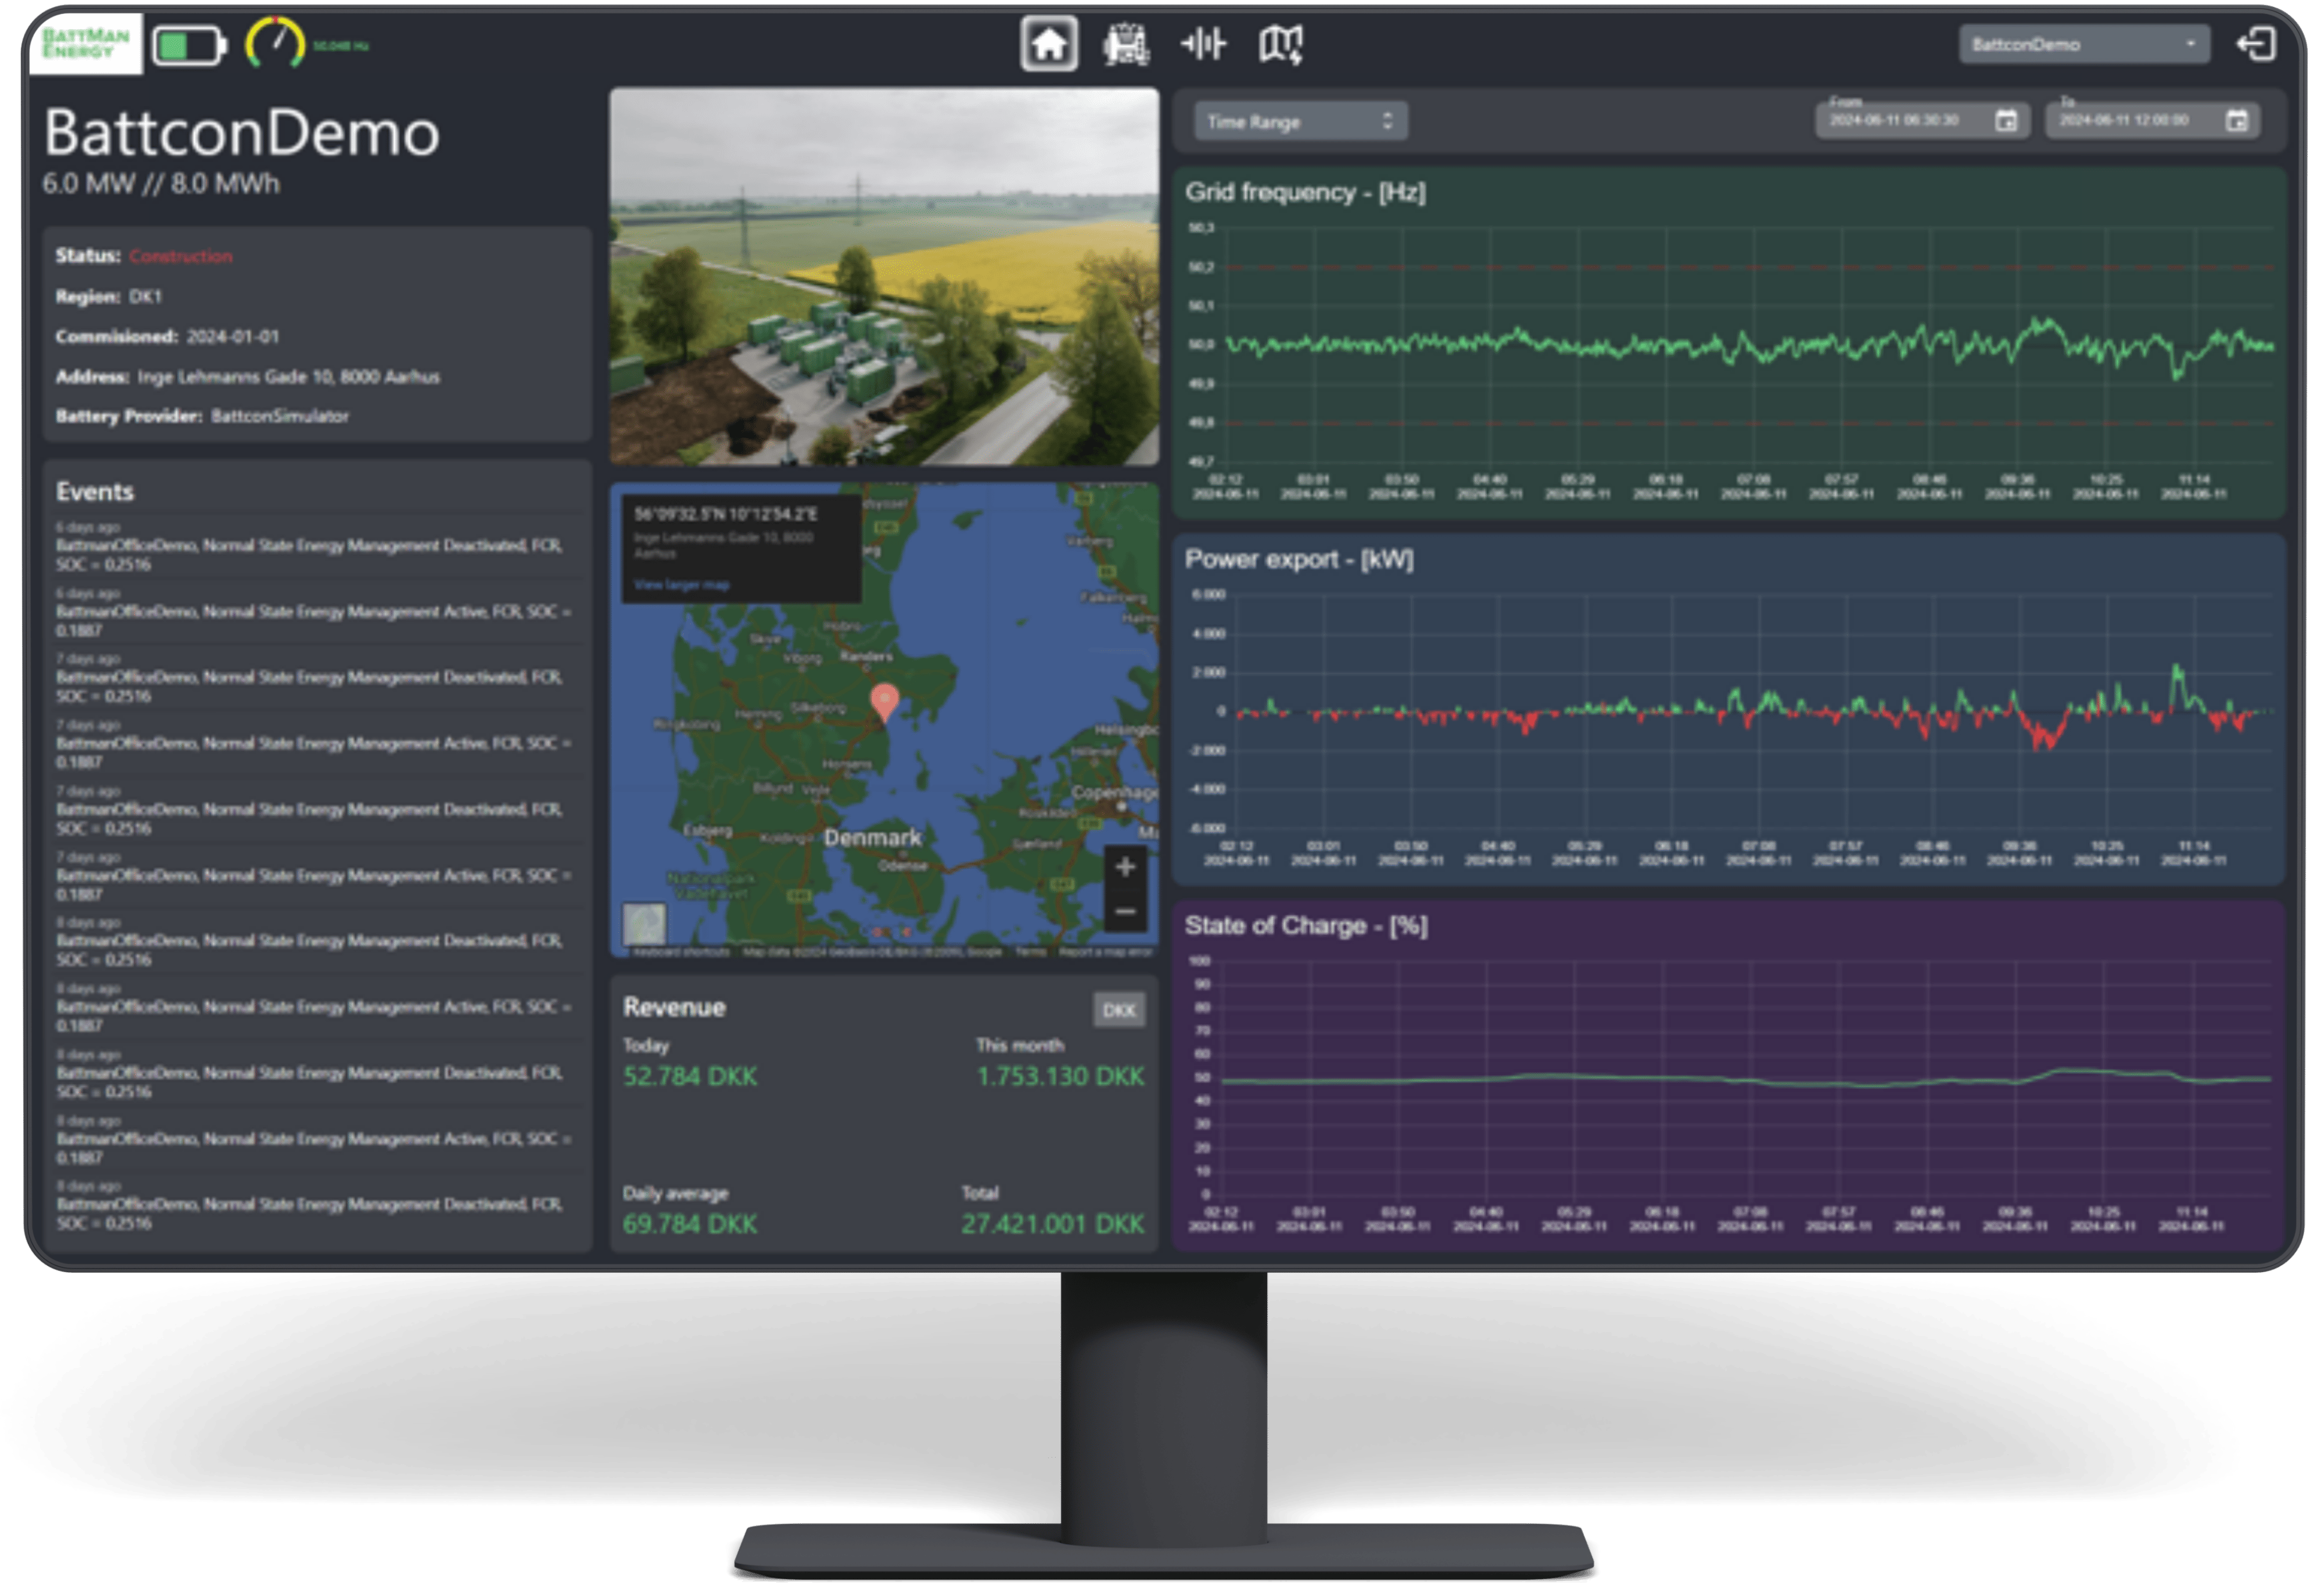Open the Time Range dropdown
This screenshot has width=2324, height=1586.
[1300, 121]
